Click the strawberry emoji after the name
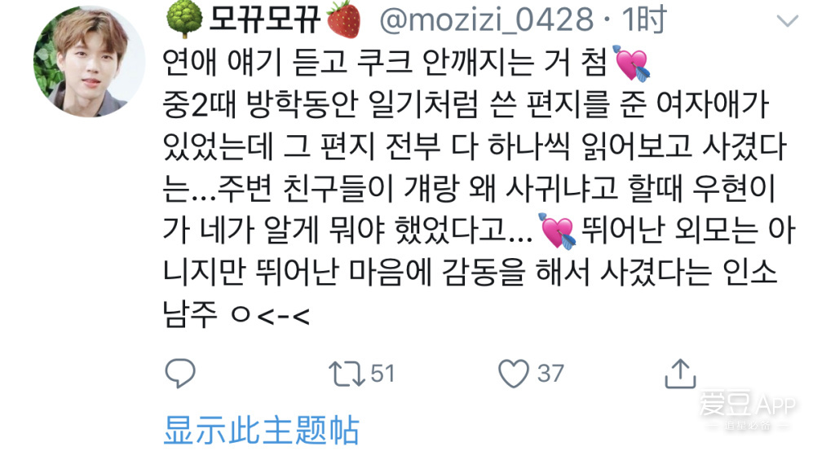This screenshot has width=835, height=455. point(343,20)
